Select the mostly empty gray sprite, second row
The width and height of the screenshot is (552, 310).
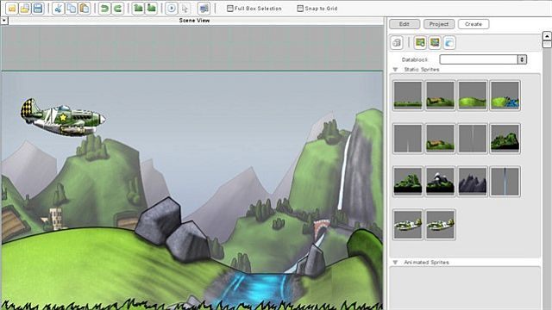408,139
